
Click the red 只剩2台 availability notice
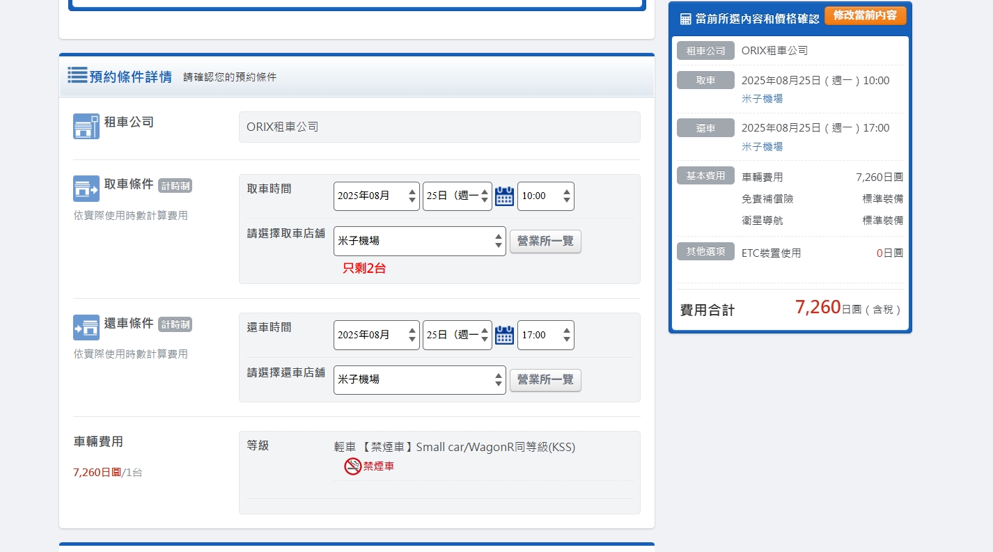click(364, 268)
